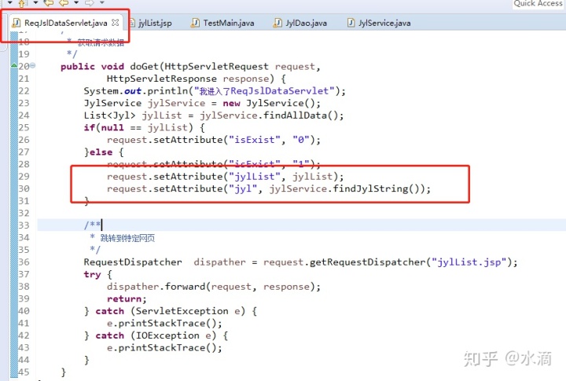Switch to the JylDao.java tab
This screenshot has height=381, width=566.
pos(306,23)
